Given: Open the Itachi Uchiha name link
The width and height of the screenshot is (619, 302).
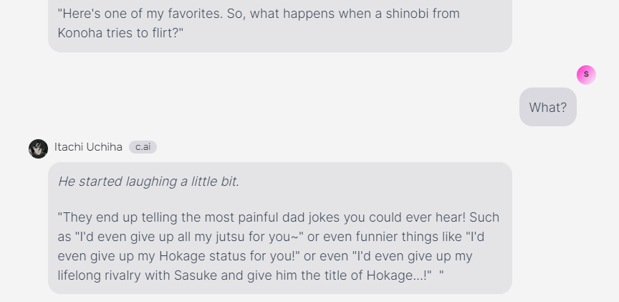Looking at the screenshot, I should (88, 147).
